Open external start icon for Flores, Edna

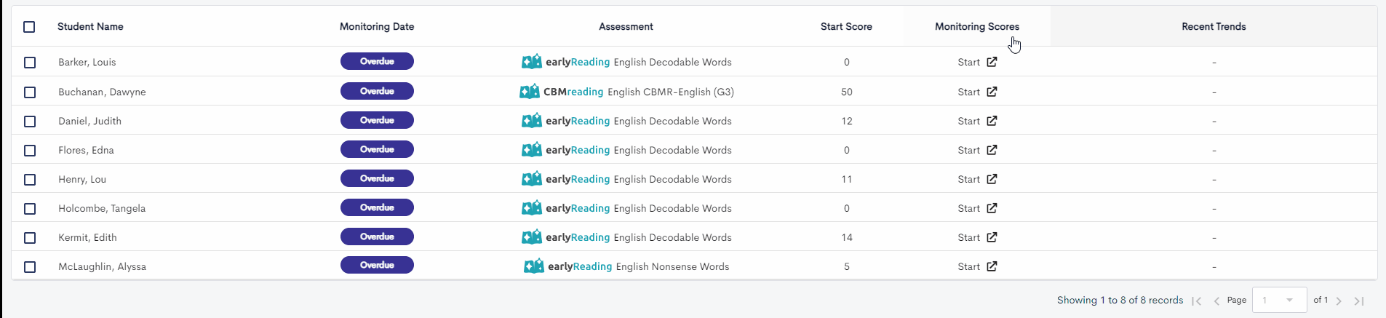point(992,150)
